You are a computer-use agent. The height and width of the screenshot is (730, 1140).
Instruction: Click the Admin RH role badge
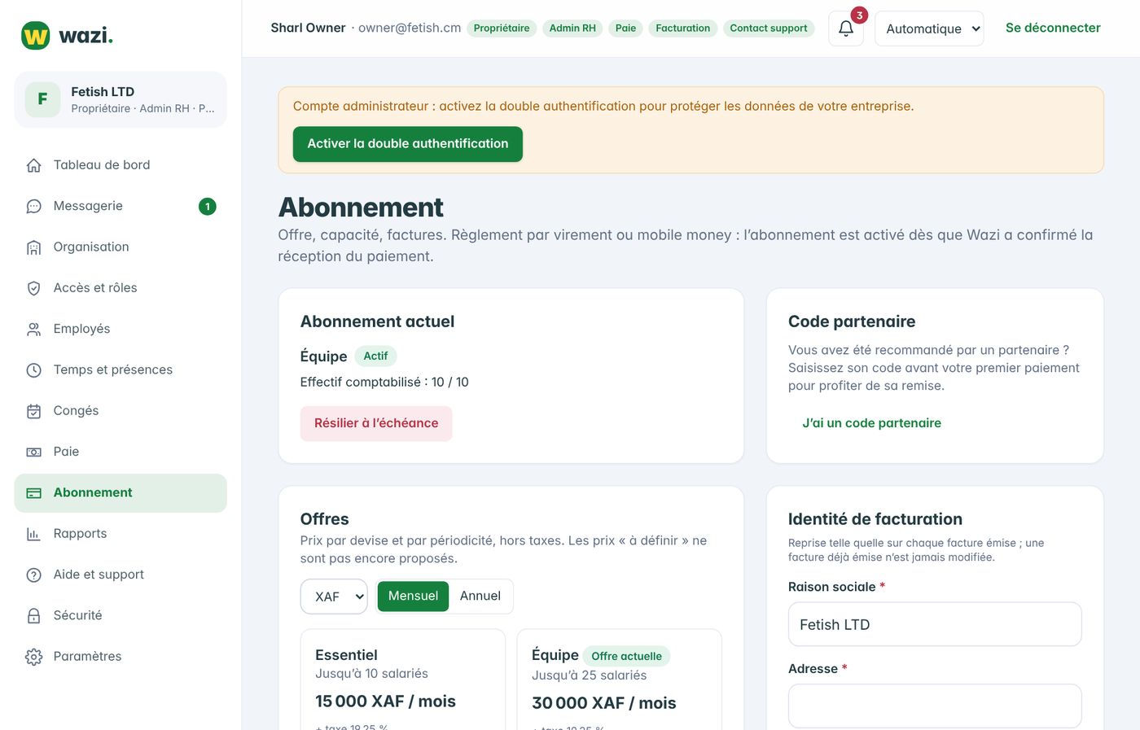click(x=572, y=28)
